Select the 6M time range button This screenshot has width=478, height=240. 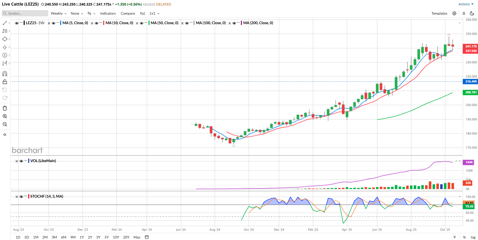tap(63, 237)
